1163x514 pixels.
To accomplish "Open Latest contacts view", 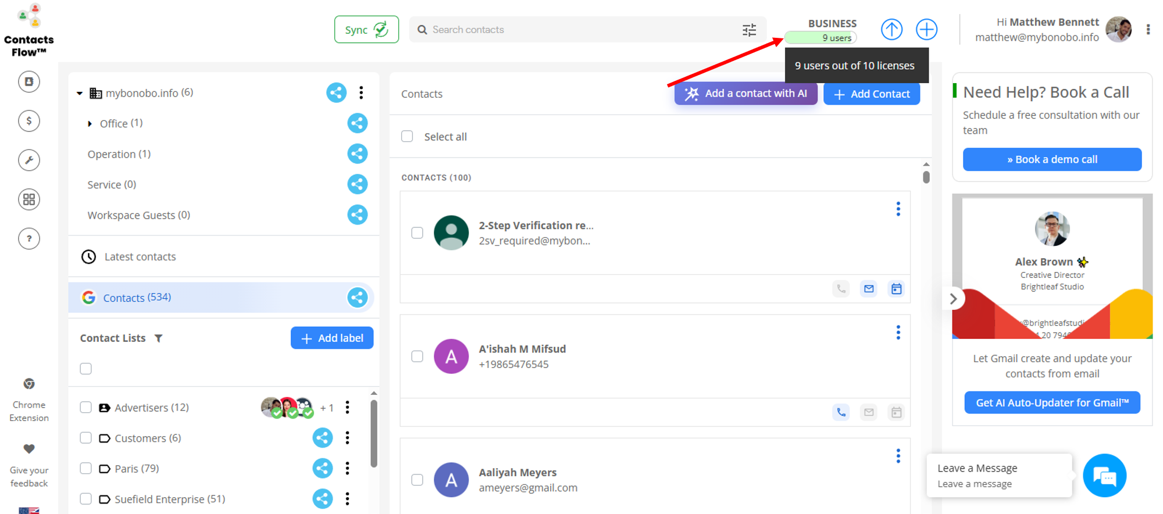I will pos(140,256).
